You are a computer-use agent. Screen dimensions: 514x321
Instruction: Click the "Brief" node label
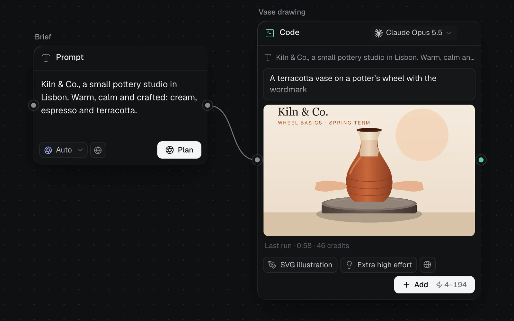43,37
